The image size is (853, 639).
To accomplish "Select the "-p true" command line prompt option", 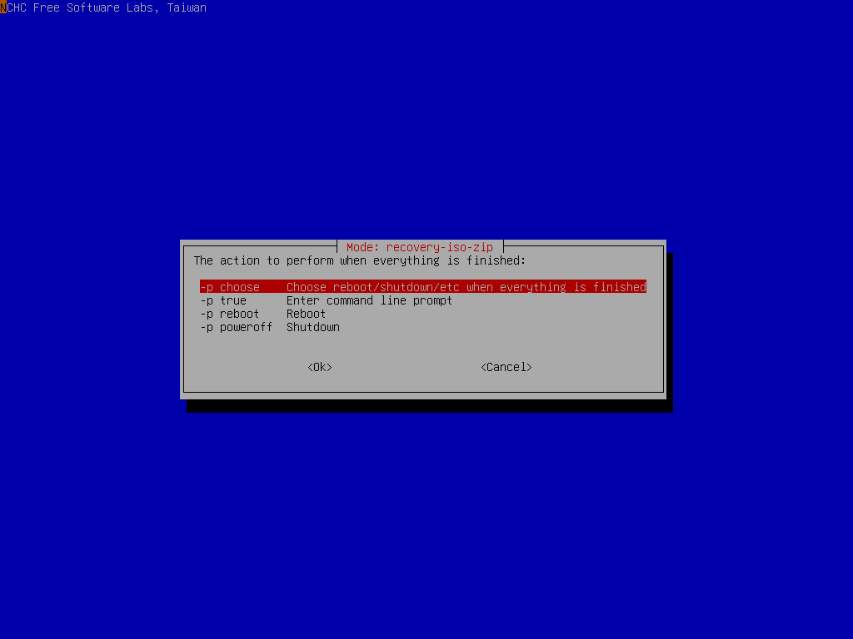I will (229, 300).
